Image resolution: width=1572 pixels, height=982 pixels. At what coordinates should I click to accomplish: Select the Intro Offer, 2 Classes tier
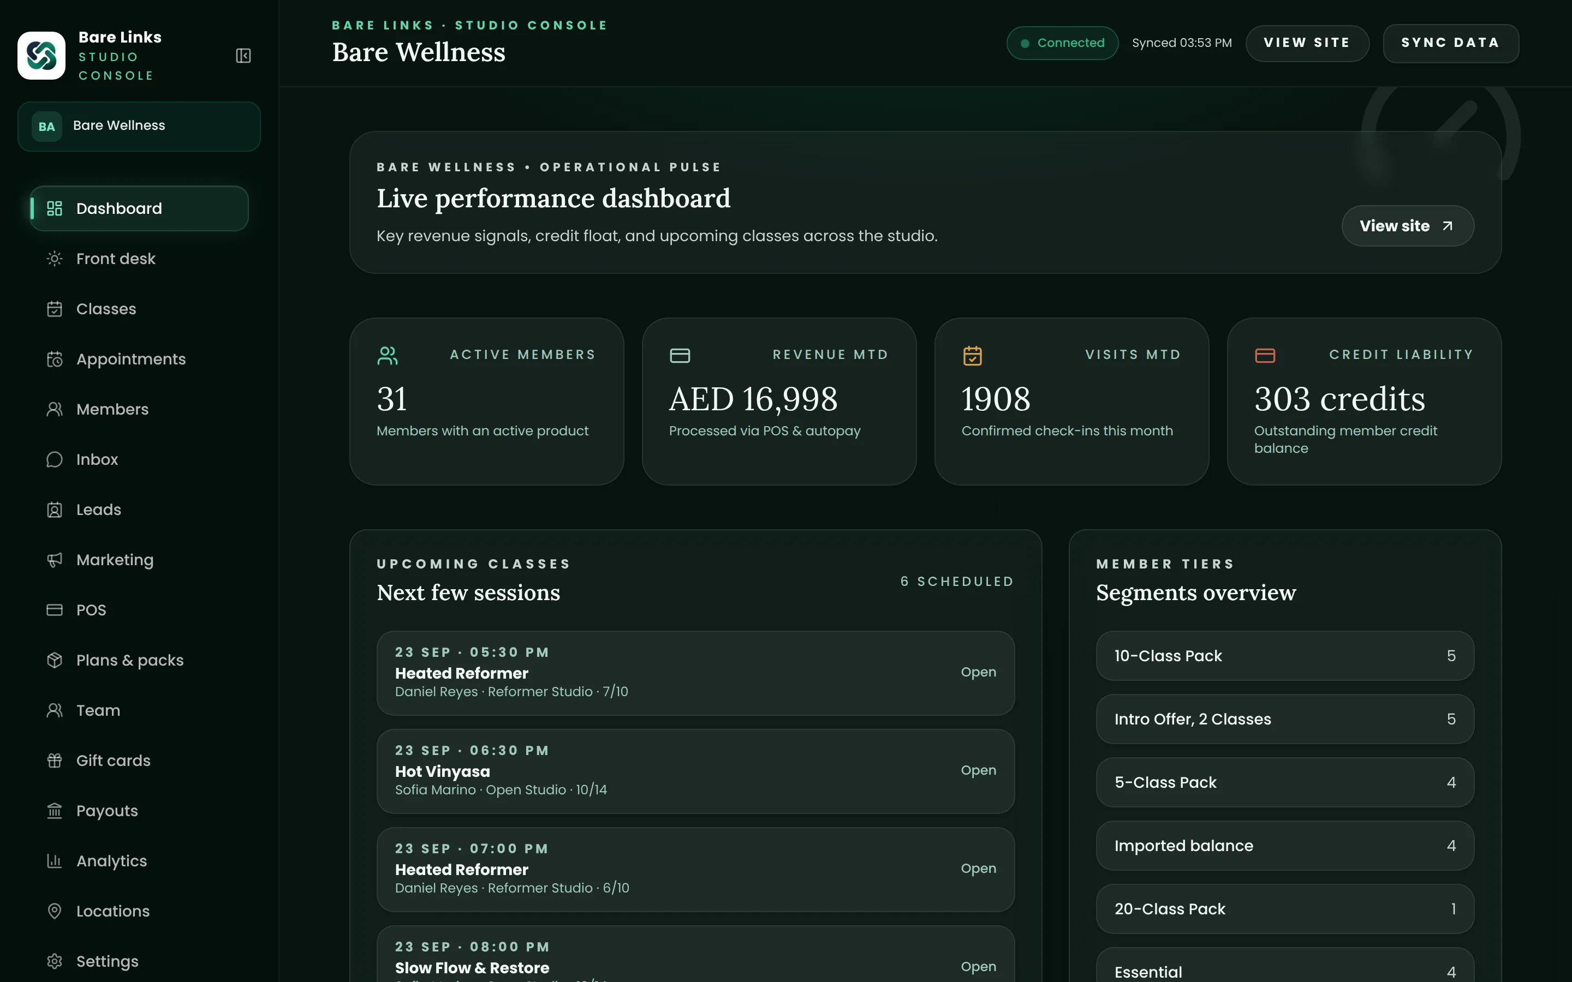[1285, 719]
